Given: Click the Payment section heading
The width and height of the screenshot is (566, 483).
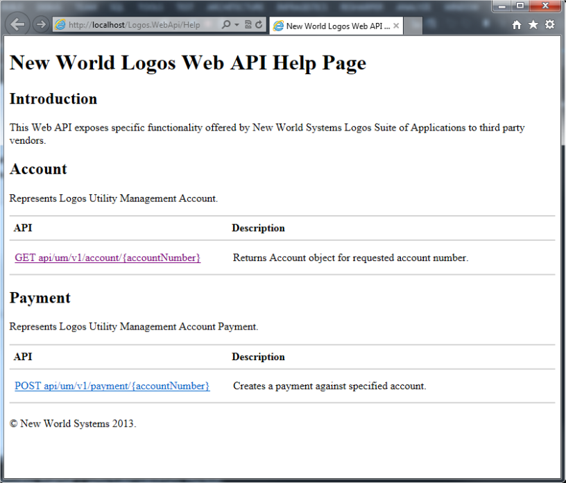Looking at the screenshot, I should point(40,298).
